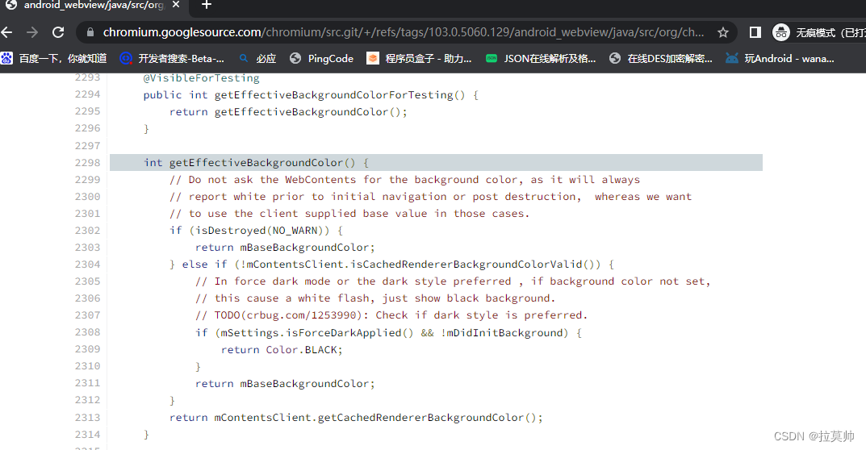The image size is (866, 450).
Task: Open the 在线DES加密解密 bookmark
Action: click(x=660, y=59)
